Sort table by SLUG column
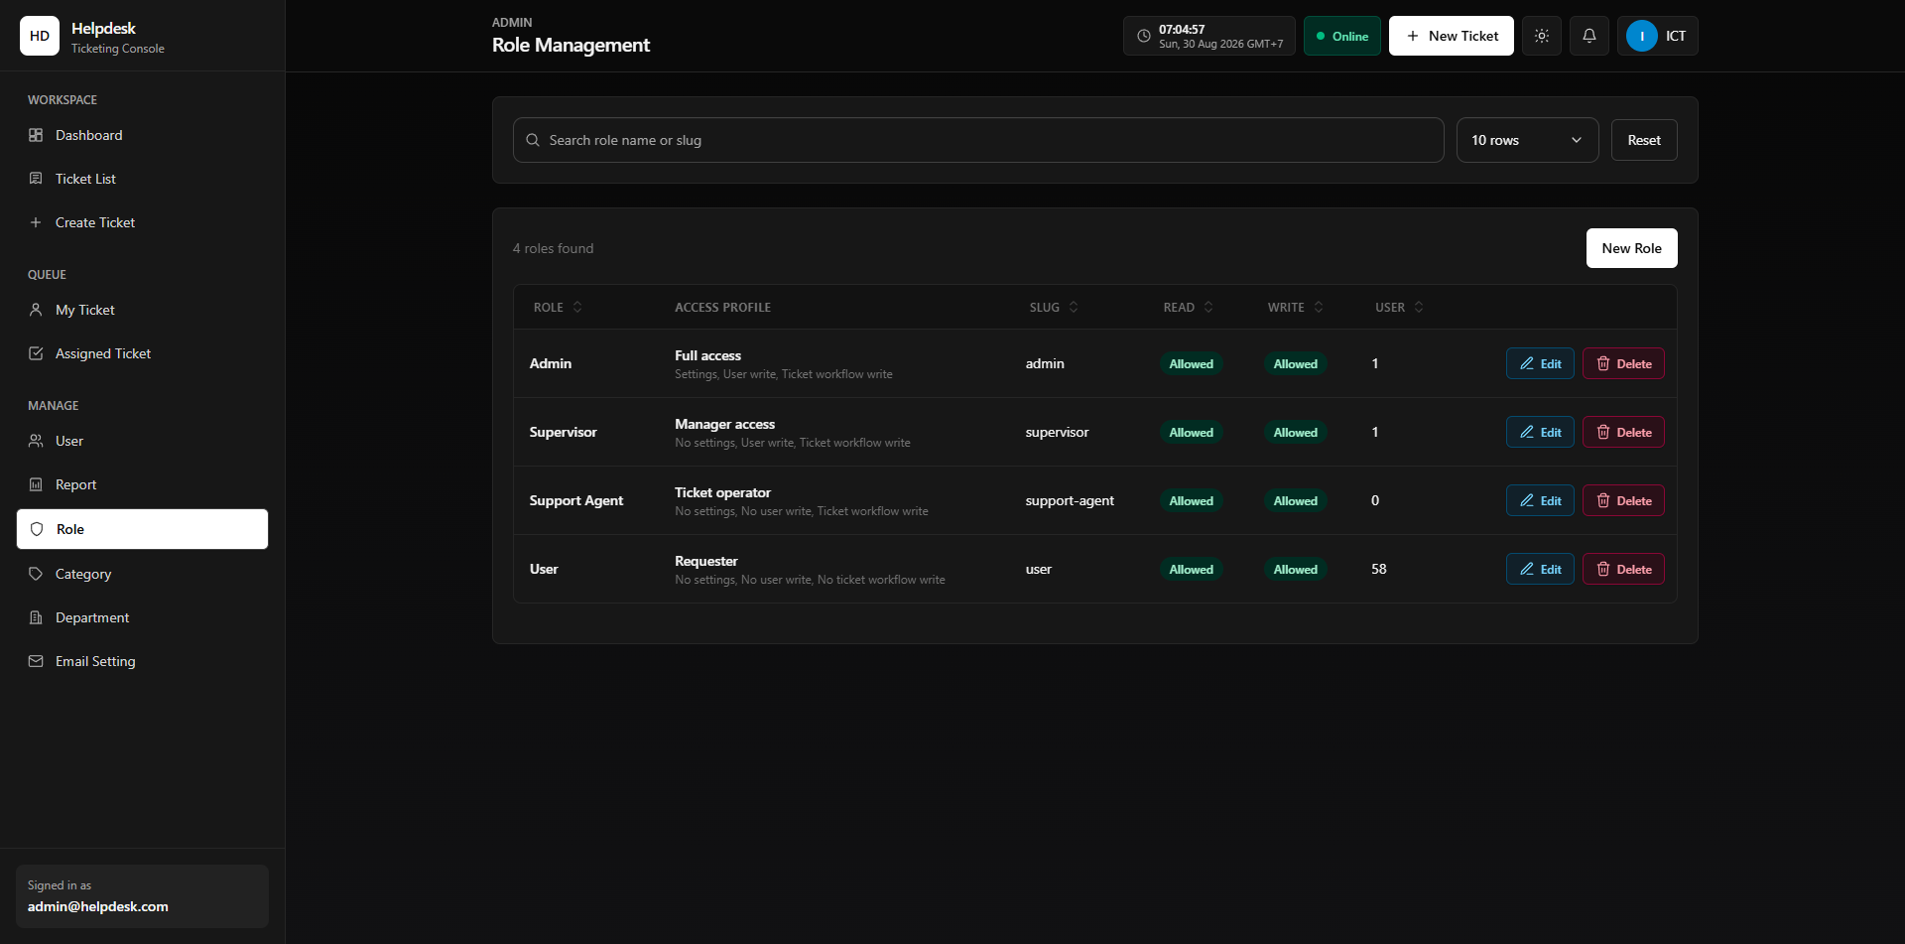The width and height of the screenshot is (1905, 944). [1054, 308]
